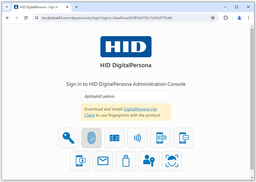Viewport: 256px width, 182px height.
Task: Minimize the Chrome window
Action: [225, 7]
